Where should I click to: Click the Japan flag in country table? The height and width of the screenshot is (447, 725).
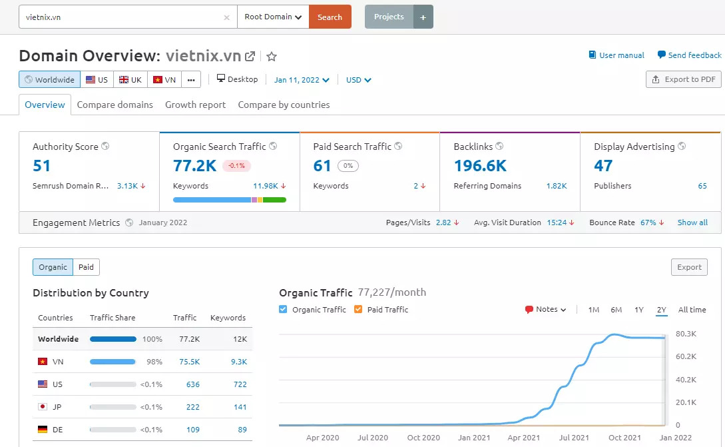click(43, 407)
